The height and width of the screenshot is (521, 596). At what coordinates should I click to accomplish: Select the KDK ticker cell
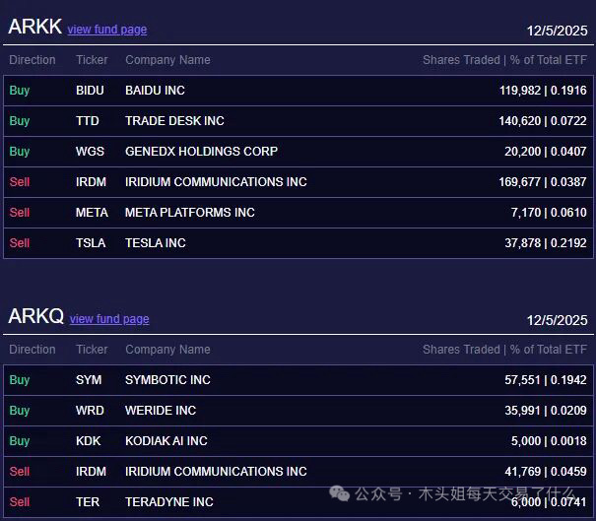pyautogui.click(x=89, y=441)
